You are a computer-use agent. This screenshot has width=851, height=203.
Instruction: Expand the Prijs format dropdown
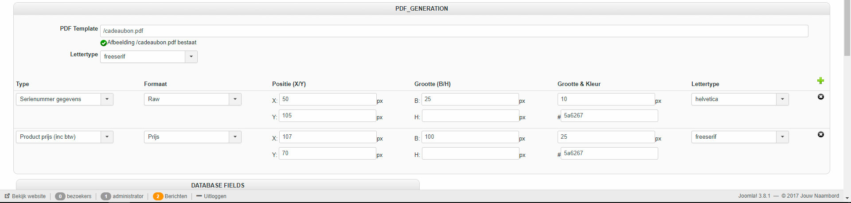click(x=235, y=137)
